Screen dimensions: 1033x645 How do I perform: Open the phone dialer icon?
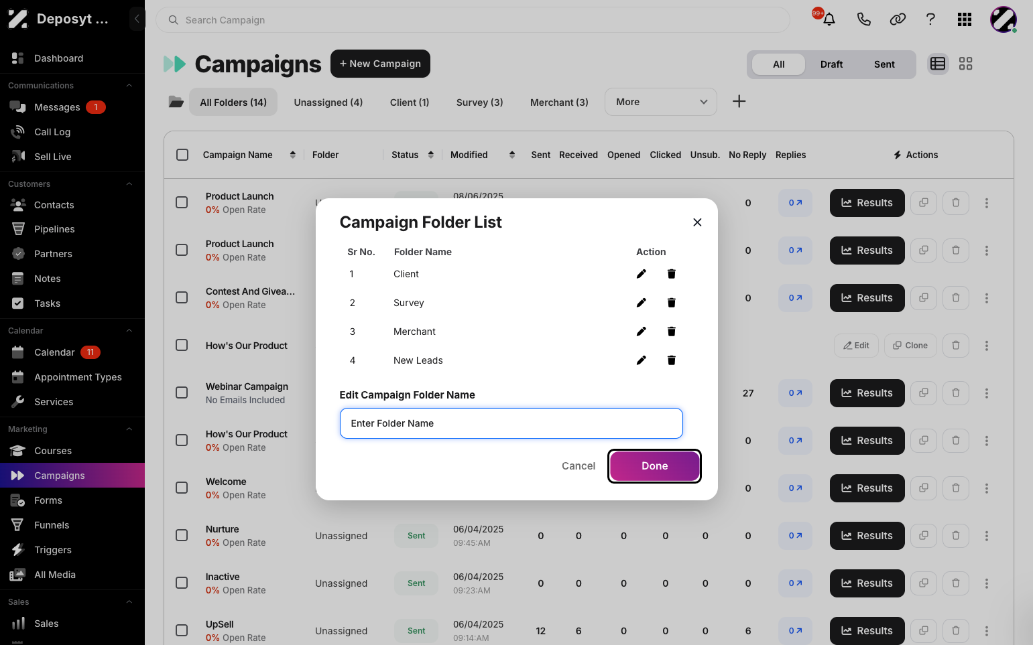(863, 19)
